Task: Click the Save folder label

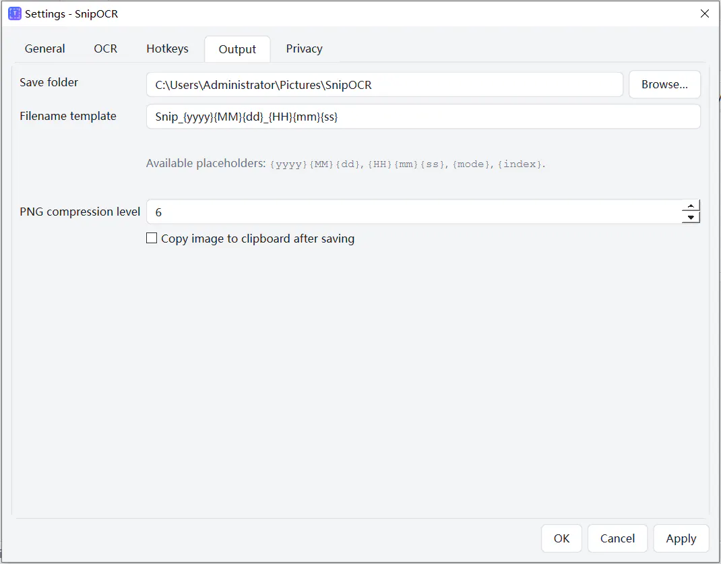Action: coord(49,82)
